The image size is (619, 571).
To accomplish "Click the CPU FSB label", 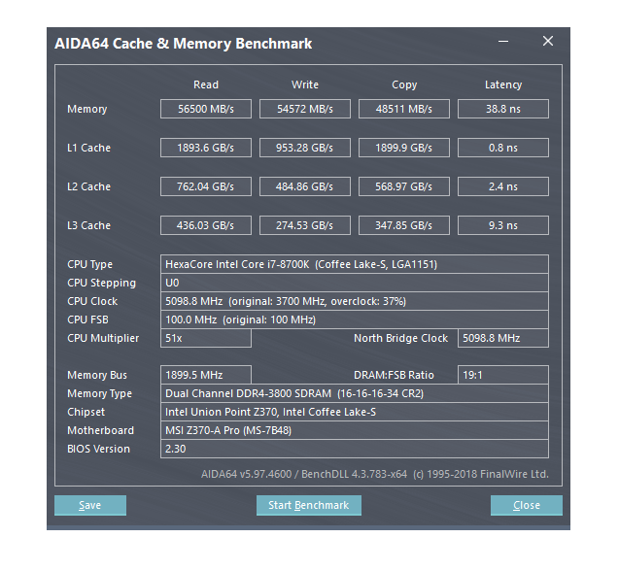I will pos(87,319).
